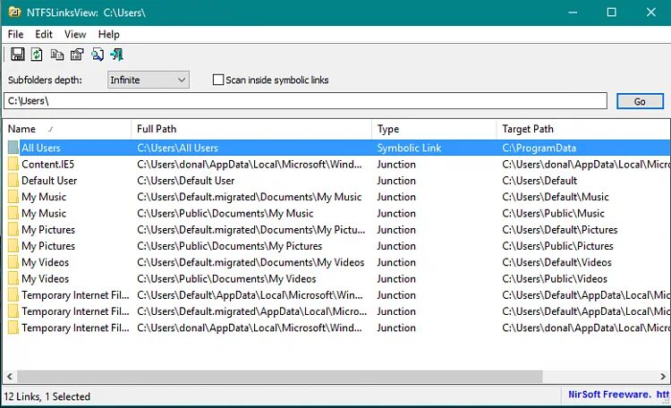
Task: Click the horizontal scrollbar thumb
Action: pyautogui.click(x=279, y=377)
